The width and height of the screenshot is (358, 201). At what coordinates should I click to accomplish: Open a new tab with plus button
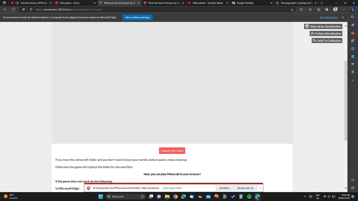322,3
